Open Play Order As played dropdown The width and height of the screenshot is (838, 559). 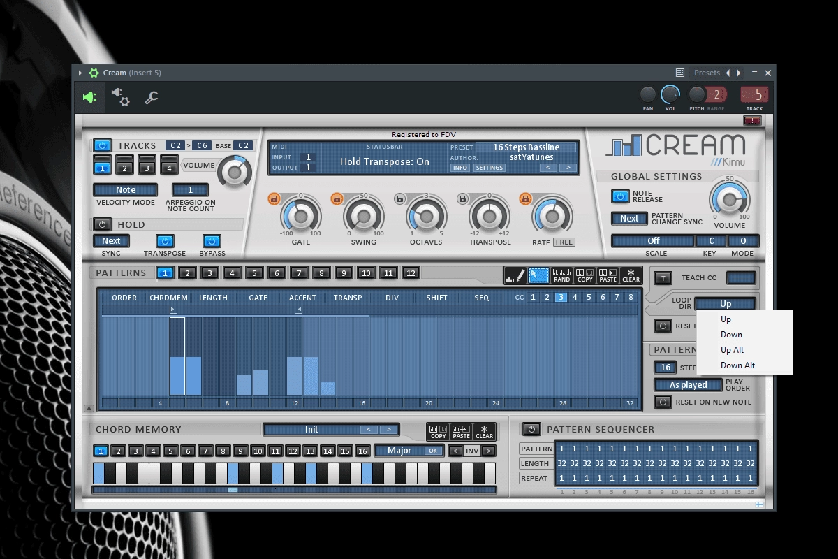(689, 385)
